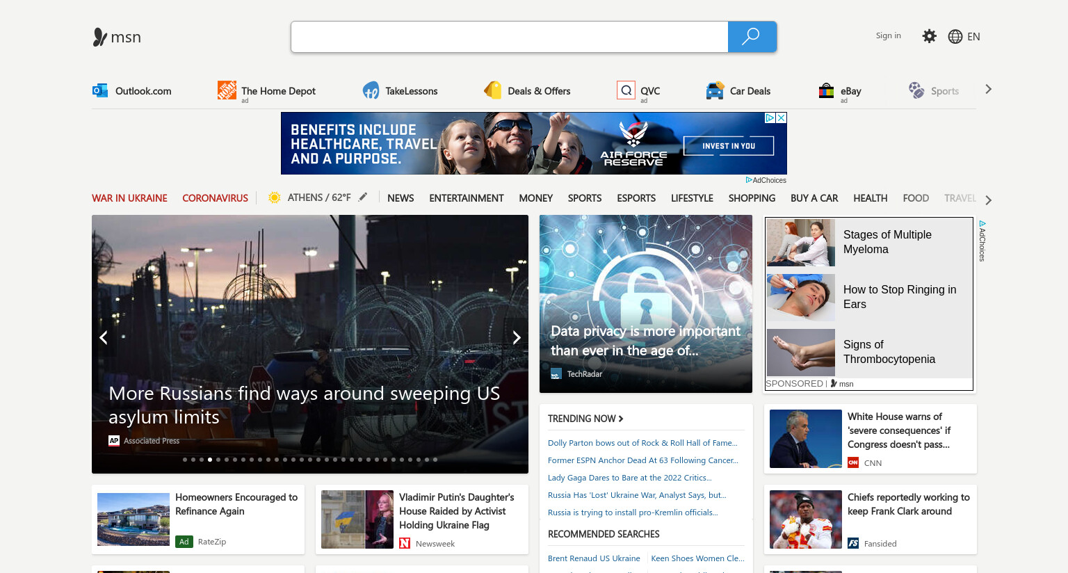The width and height of the screenshot is (1068, 573).
Task: Click the Associated Press AP logo icon
Action: click(x=114, y=440)
